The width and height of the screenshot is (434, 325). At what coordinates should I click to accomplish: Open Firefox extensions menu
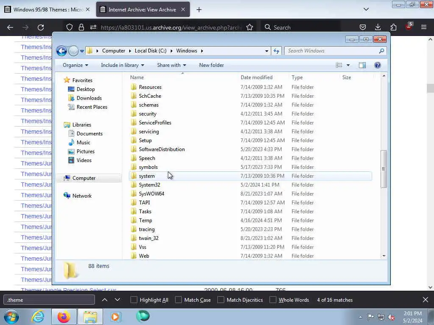click(x=393, y=27)
